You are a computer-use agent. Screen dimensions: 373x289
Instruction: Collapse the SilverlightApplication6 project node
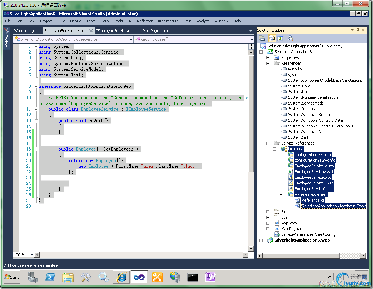click(x=261, y=52)
